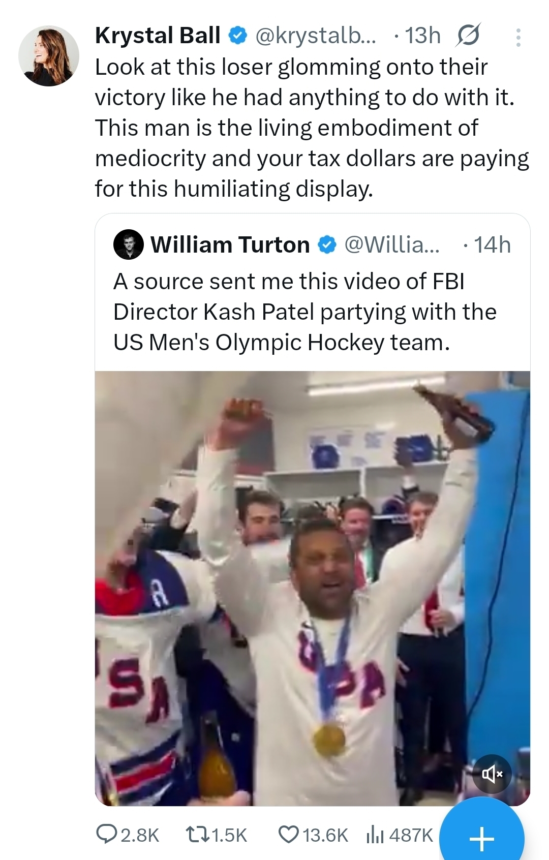Tap William Turton's verified badge
This screenshot has height=860, width=549.
[327, 245]
